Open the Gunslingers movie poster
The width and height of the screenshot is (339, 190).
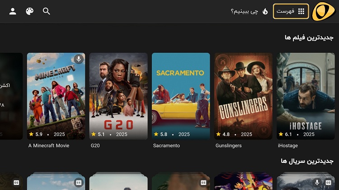pyautogui.click(x=243, y=96)
